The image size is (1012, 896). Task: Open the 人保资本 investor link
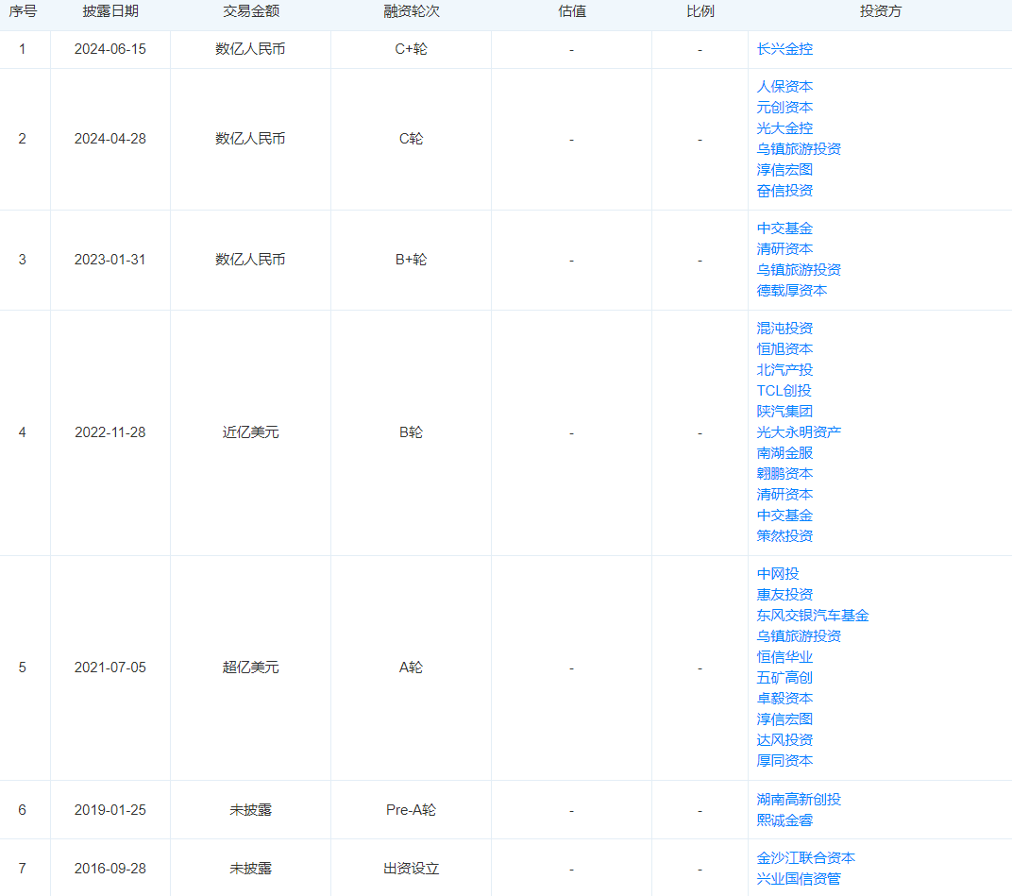tap(784, 87)
